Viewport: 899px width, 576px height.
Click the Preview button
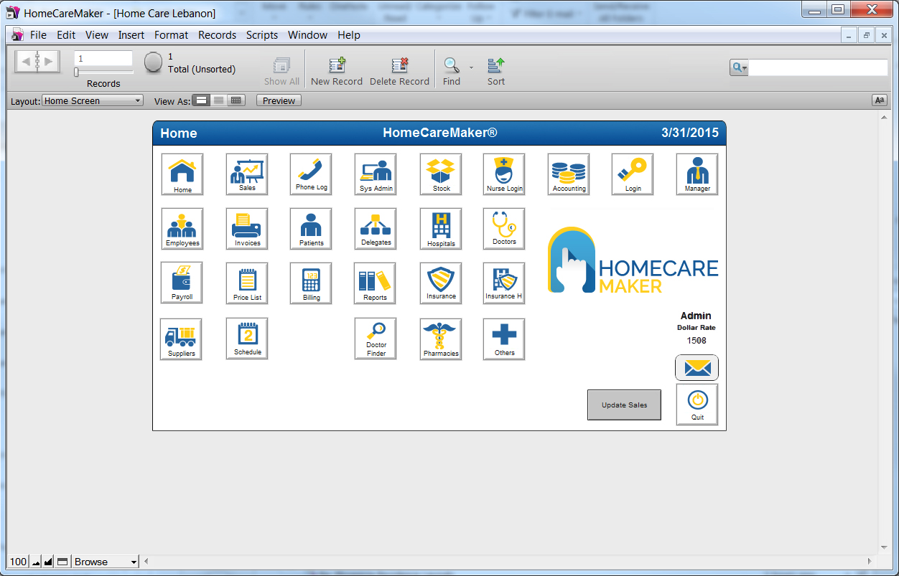tap(279, 100)
